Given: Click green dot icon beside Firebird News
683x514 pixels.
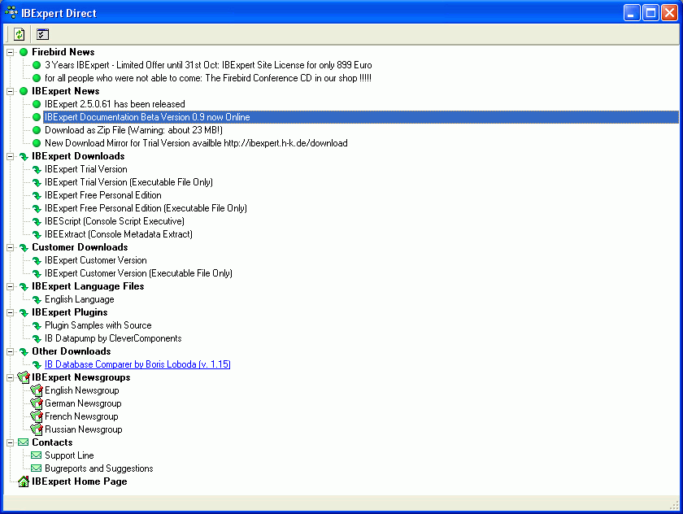Looking at the screenshot, I should [24, 52].
